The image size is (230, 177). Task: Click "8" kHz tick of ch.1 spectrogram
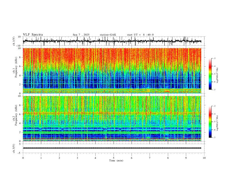tap(20, 57)
